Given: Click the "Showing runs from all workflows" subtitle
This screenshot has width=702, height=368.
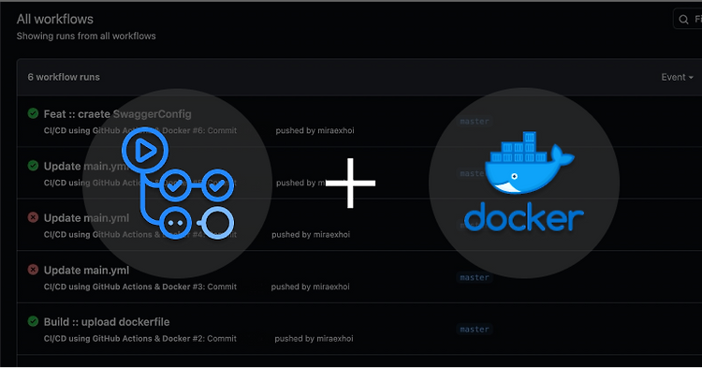Looking at the screenshot, I should (86, 37).
